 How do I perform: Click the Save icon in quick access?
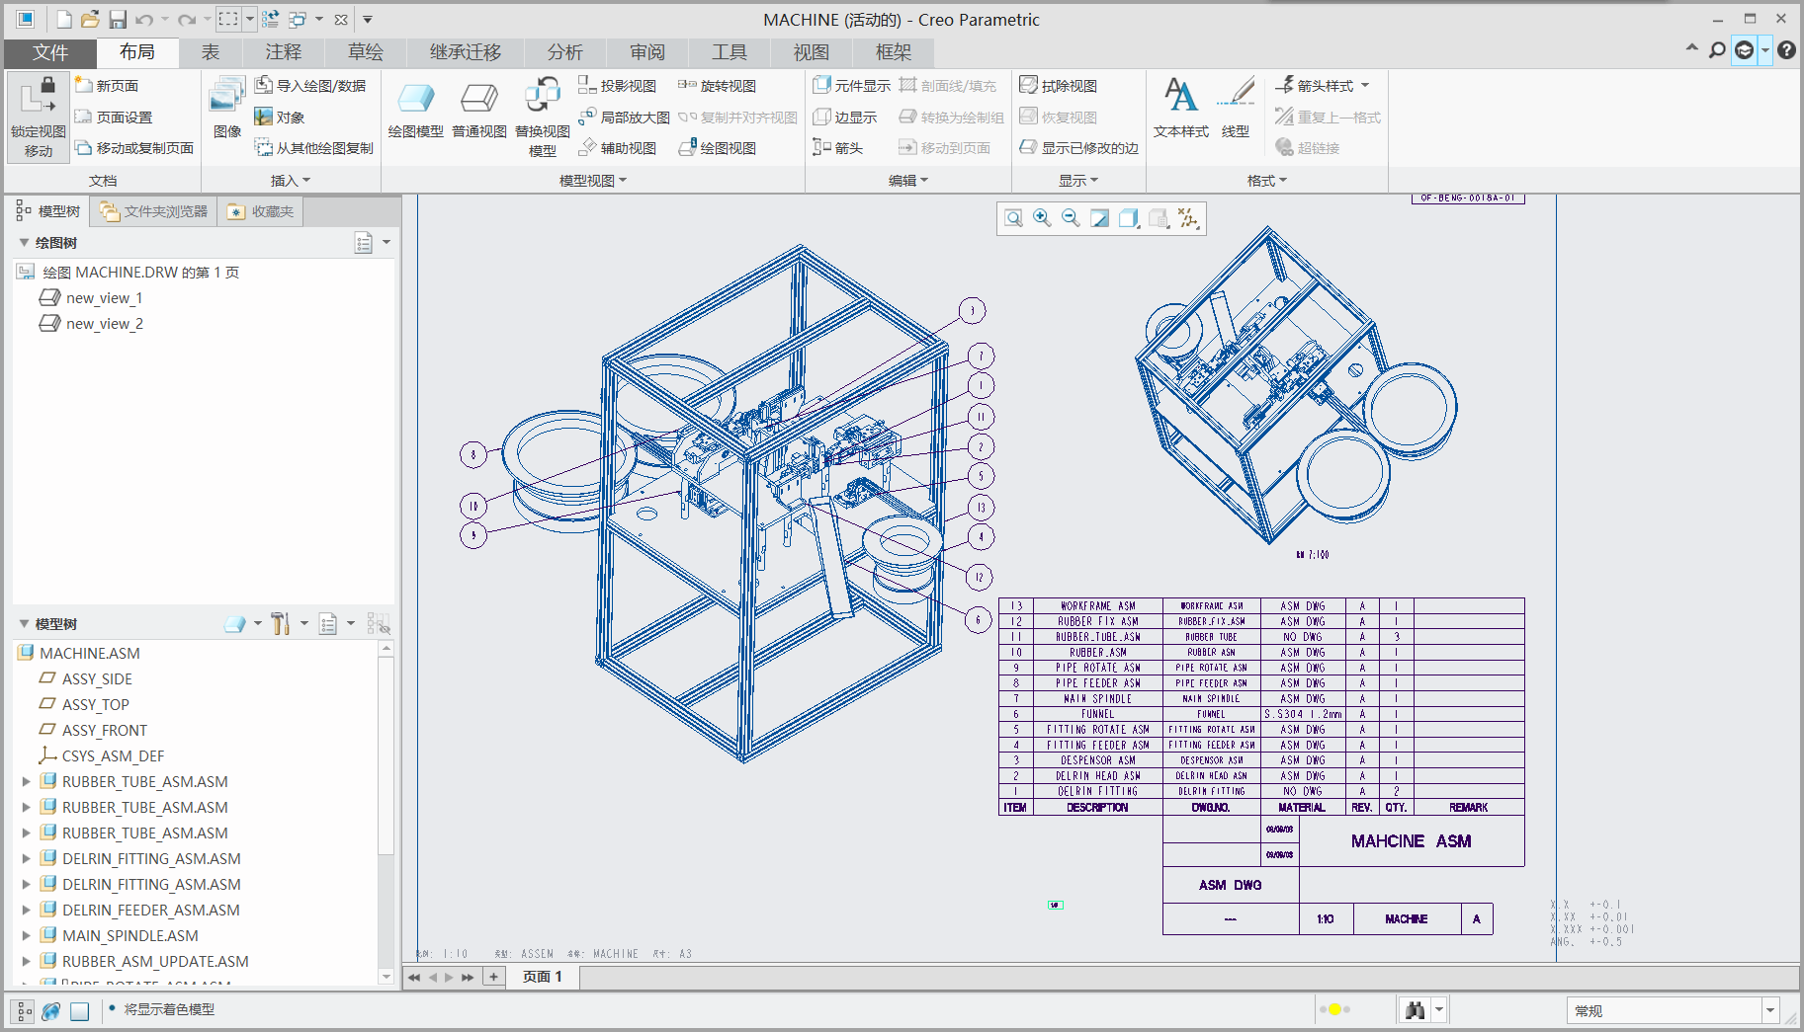point(118,20)
